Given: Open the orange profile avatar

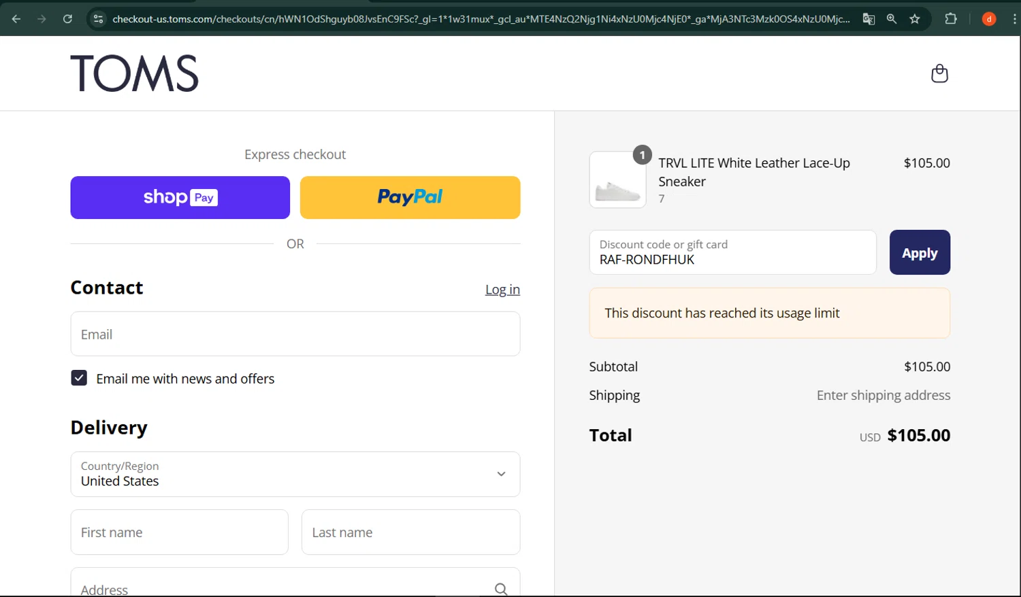Looking at the screenshot, I should (989, 19).
